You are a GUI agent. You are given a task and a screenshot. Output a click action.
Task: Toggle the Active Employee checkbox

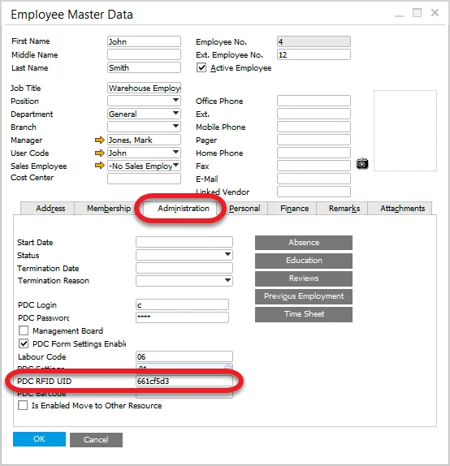(201, 67)
